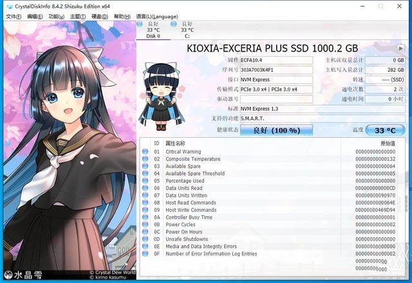Click the status icon for Controller Busy Time

(145, 217)
